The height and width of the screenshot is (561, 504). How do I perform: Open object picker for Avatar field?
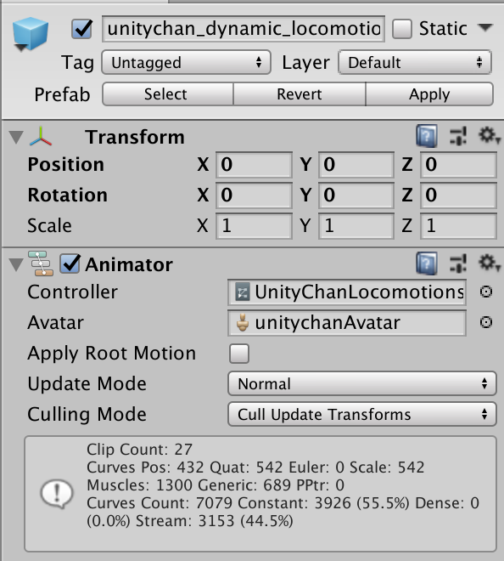[x=486, y=322]
